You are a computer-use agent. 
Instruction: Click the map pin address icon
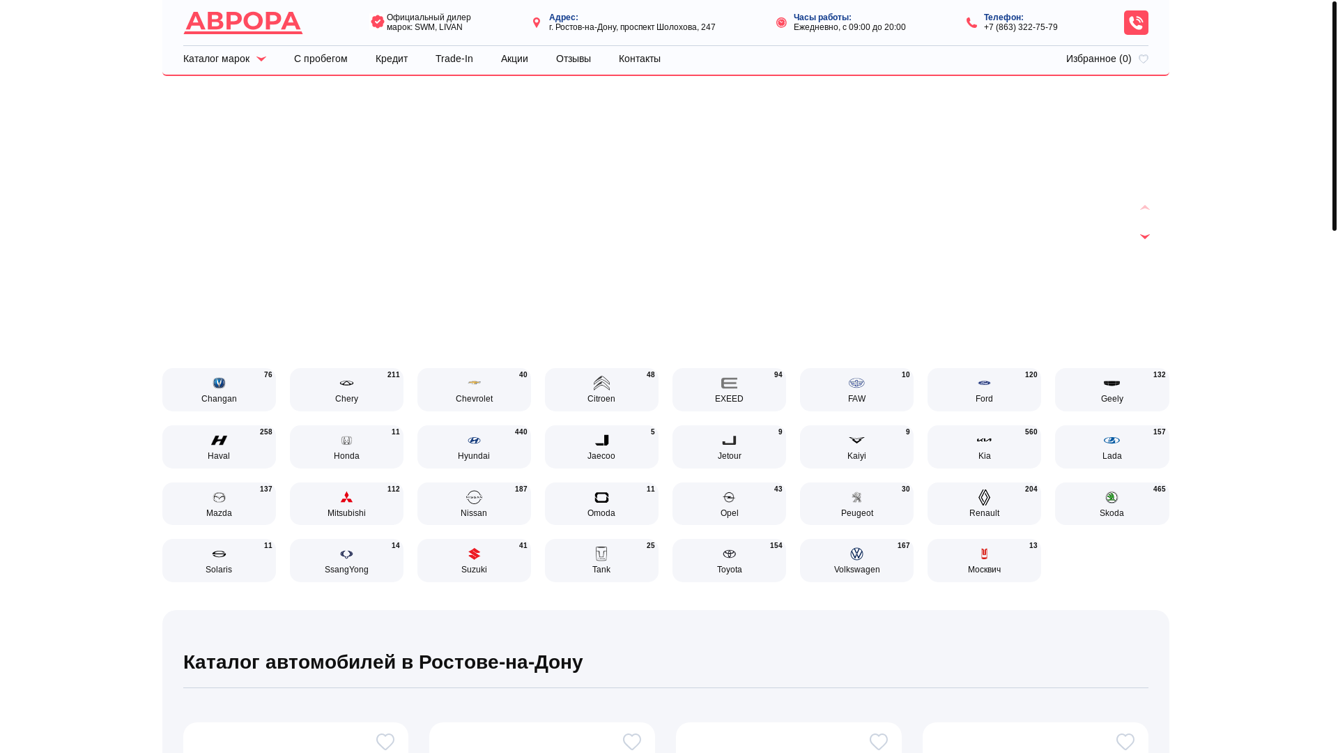click(x=537, y=22)
